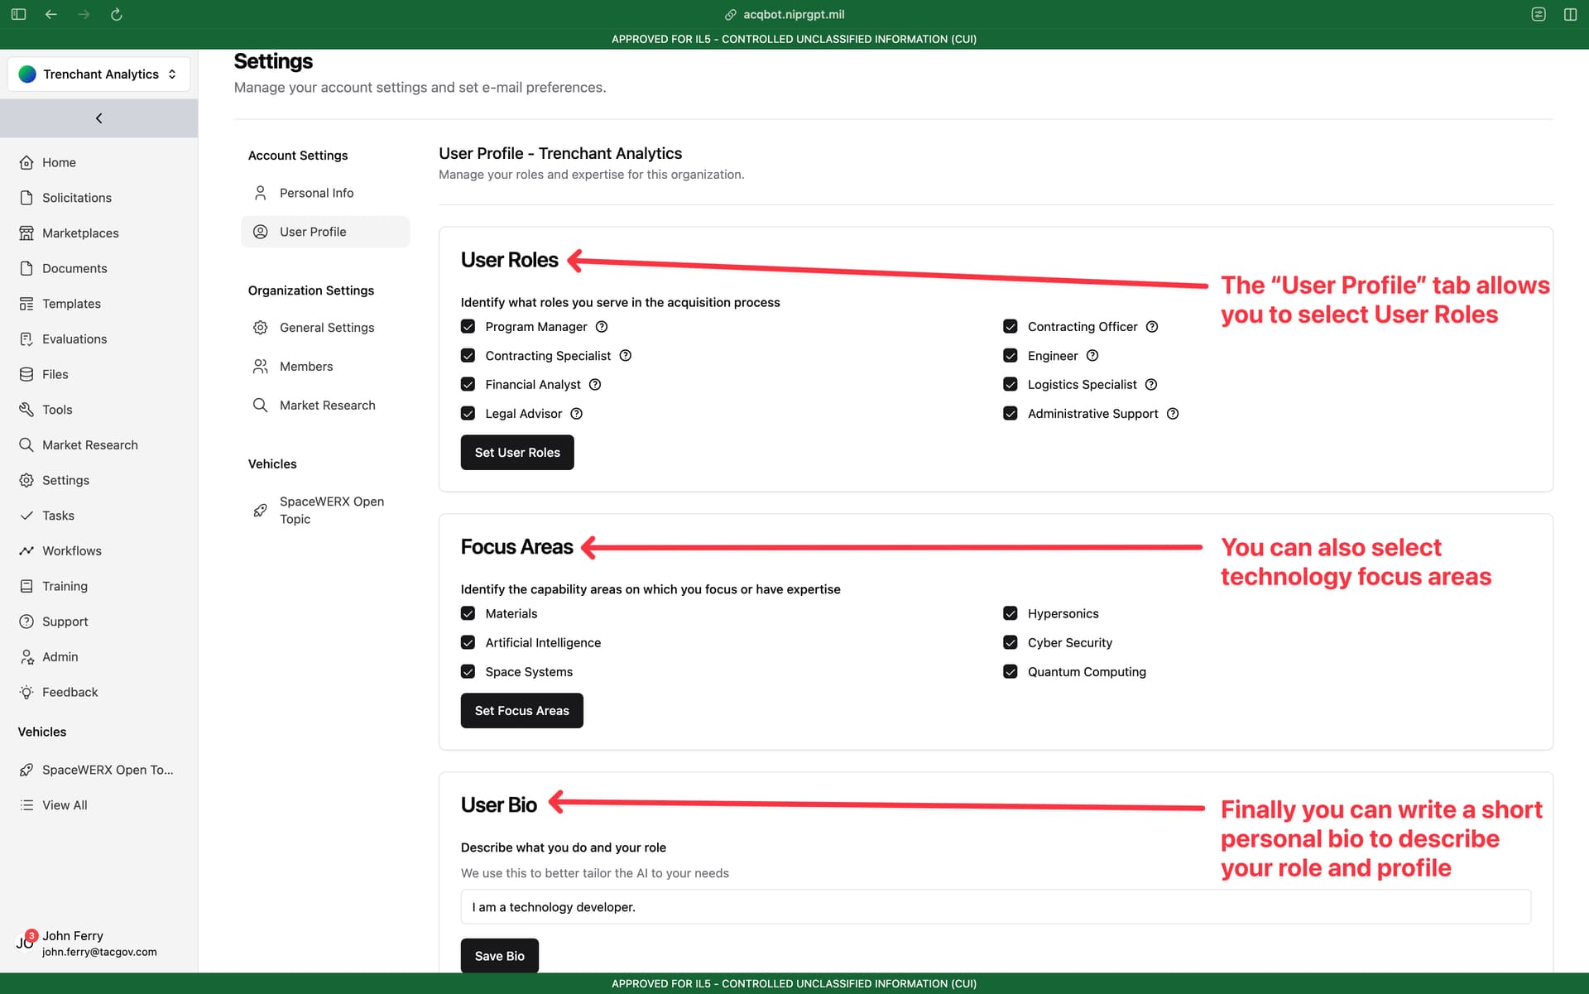Toggle the Financial Analyst checkbox
This screenshot has height=994, width=1589.
coord(468,385)
